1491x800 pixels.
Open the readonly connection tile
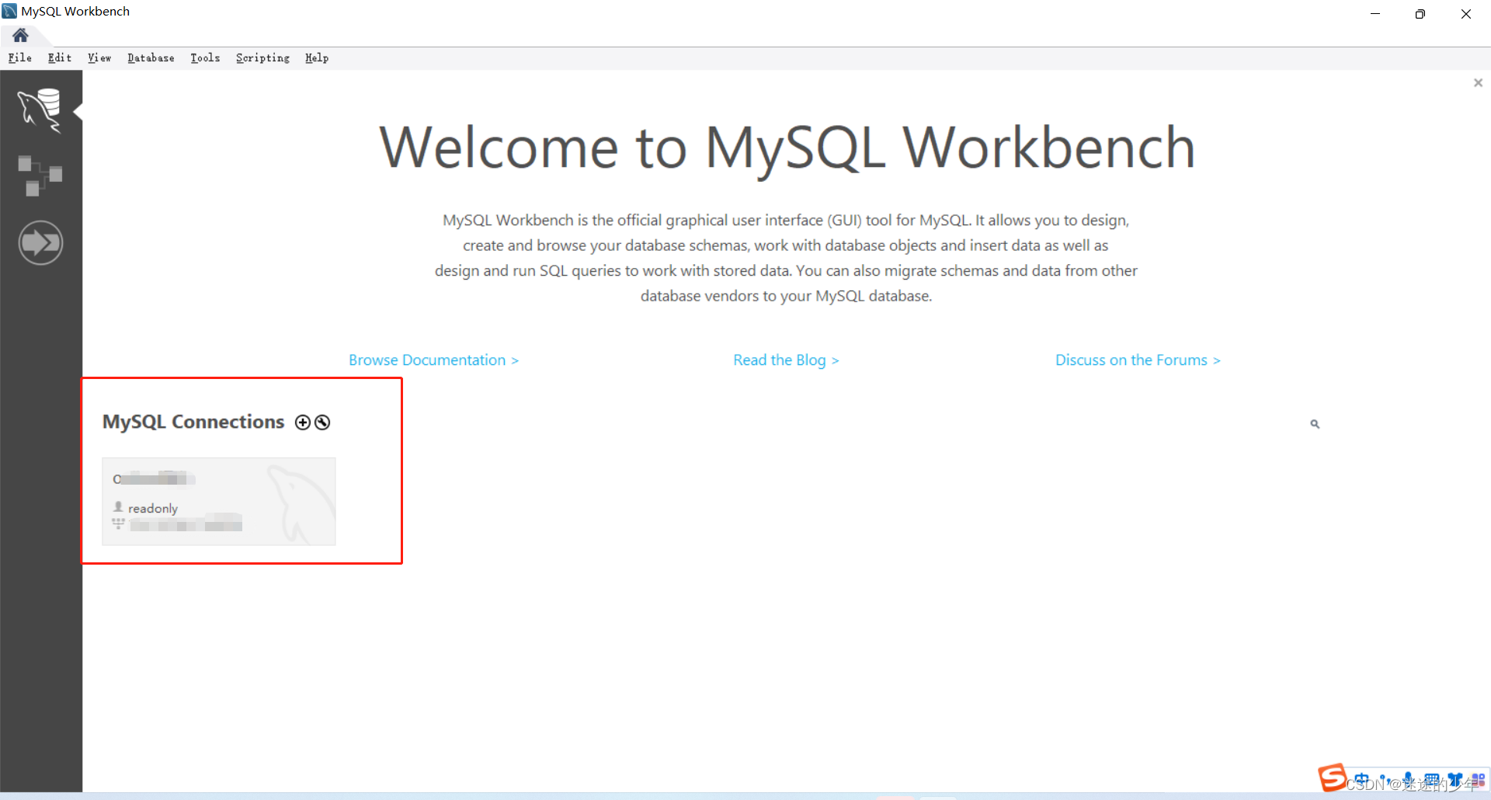coord(219,501)
